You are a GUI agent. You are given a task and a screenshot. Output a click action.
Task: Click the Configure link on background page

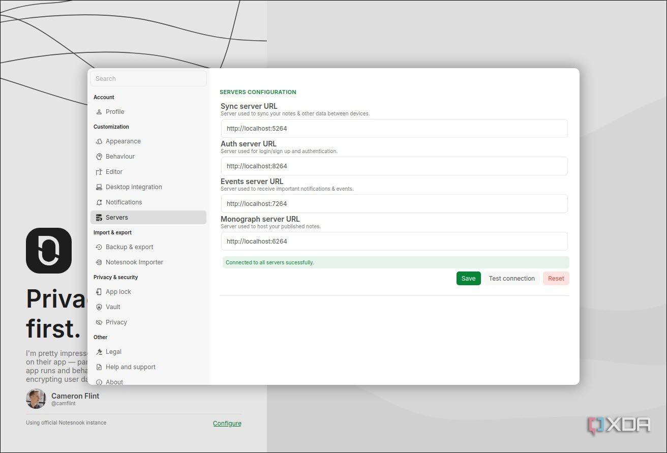point(227,424)
